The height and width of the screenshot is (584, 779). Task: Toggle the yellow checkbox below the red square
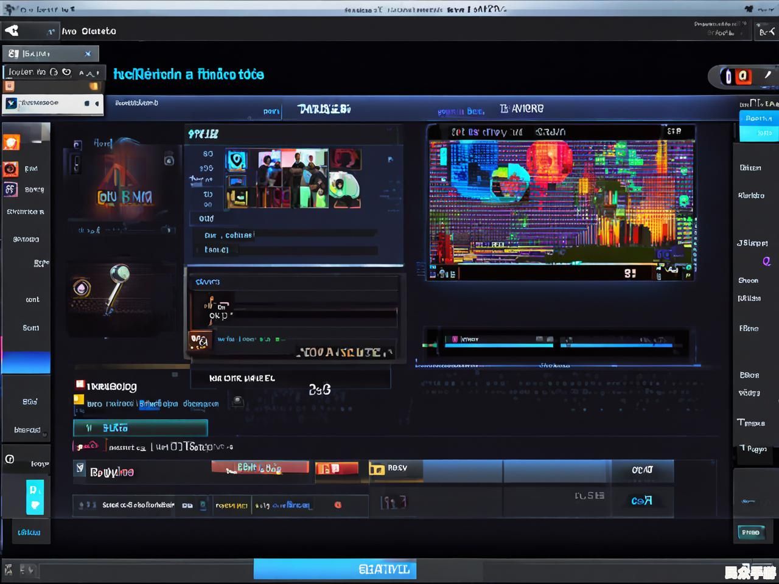pos(79,400)
